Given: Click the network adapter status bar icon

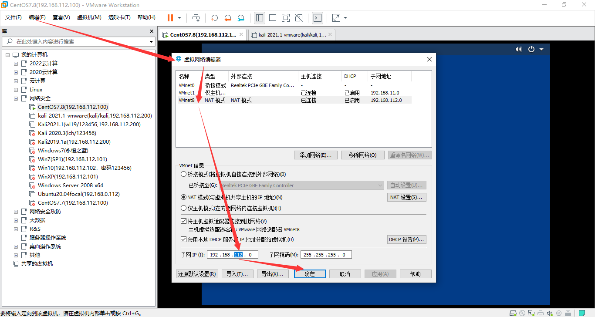Looking at the screenshot, I should coord(531,313).
